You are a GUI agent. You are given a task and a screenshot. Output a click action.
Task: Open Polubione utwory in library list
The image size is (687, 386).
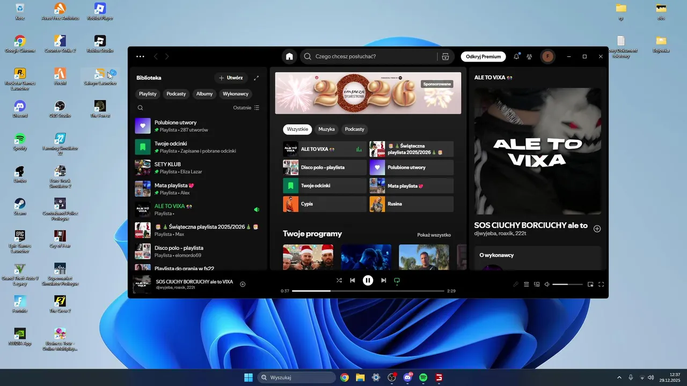click(199, 126)
